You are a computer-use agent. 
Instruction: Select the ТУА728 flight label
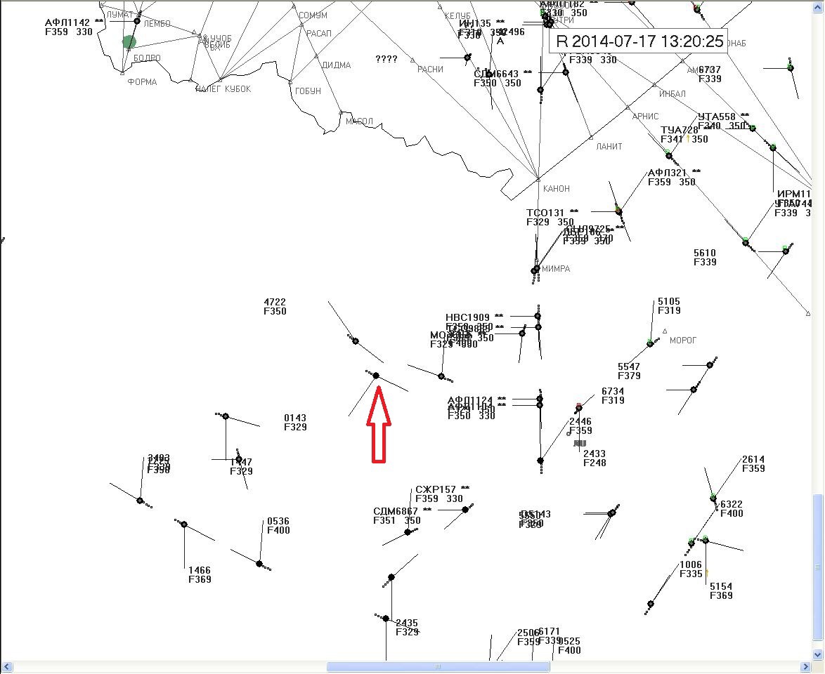(684, 135)
